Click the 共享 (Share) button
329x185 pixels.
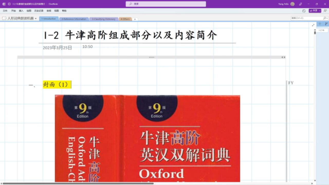click(x=314, y=11)
